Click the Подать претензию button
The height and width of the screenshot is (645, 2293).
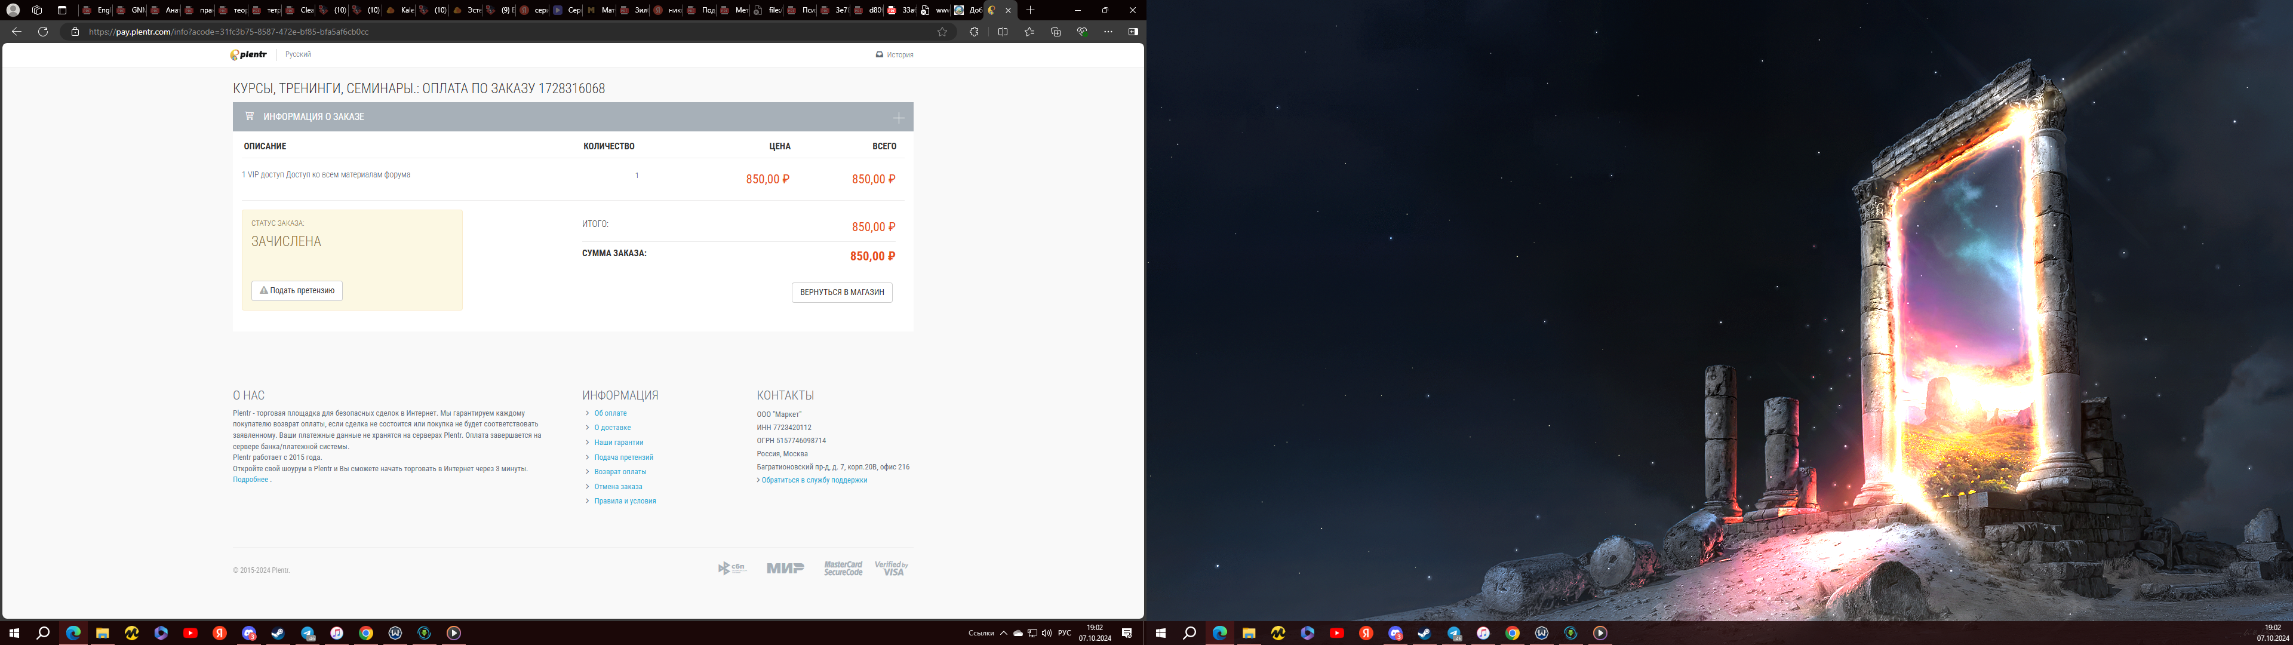click(x=297, y=290)
